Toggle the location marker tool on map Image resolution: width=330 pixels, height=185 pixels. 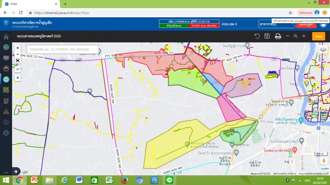[18, 77]
